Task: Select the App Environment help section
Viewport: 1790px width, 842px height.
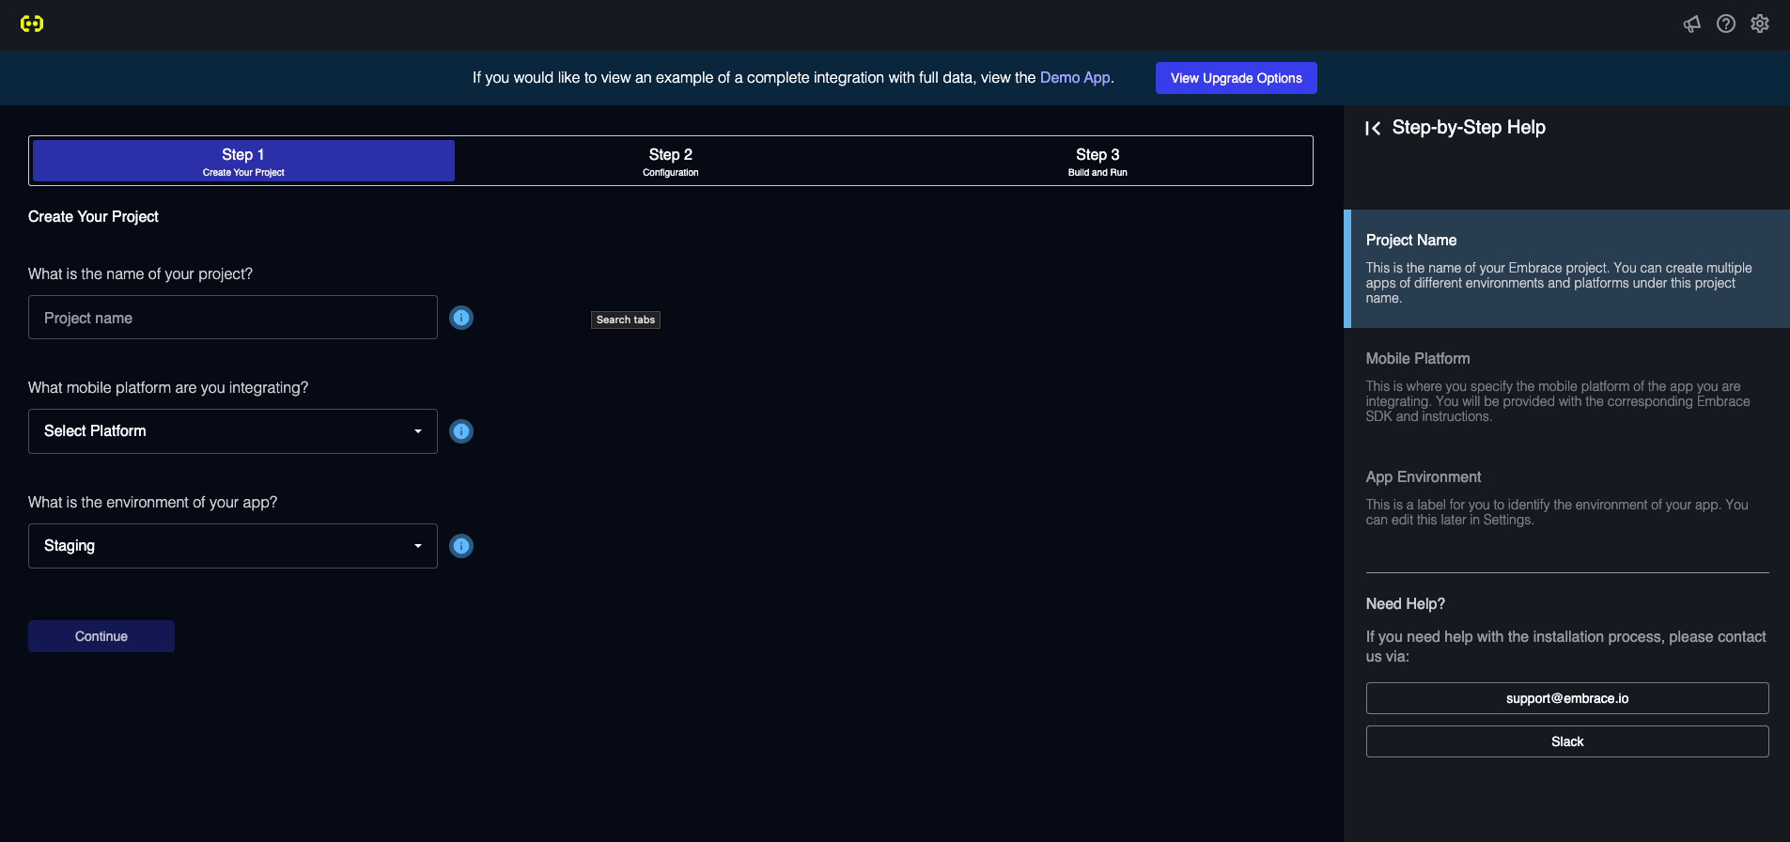Action: [1567, 498]
